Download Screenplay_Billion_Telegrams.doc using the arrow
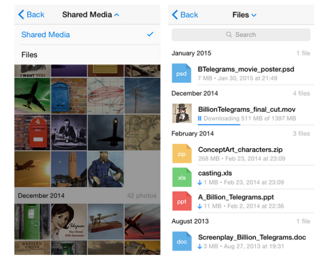328x260 pixels. (x=200, y=246)
